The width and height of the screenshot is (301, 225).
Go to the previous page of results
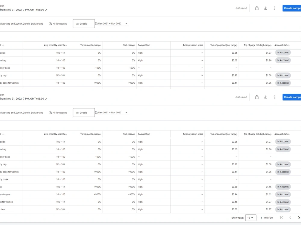[x=290, y=218]
